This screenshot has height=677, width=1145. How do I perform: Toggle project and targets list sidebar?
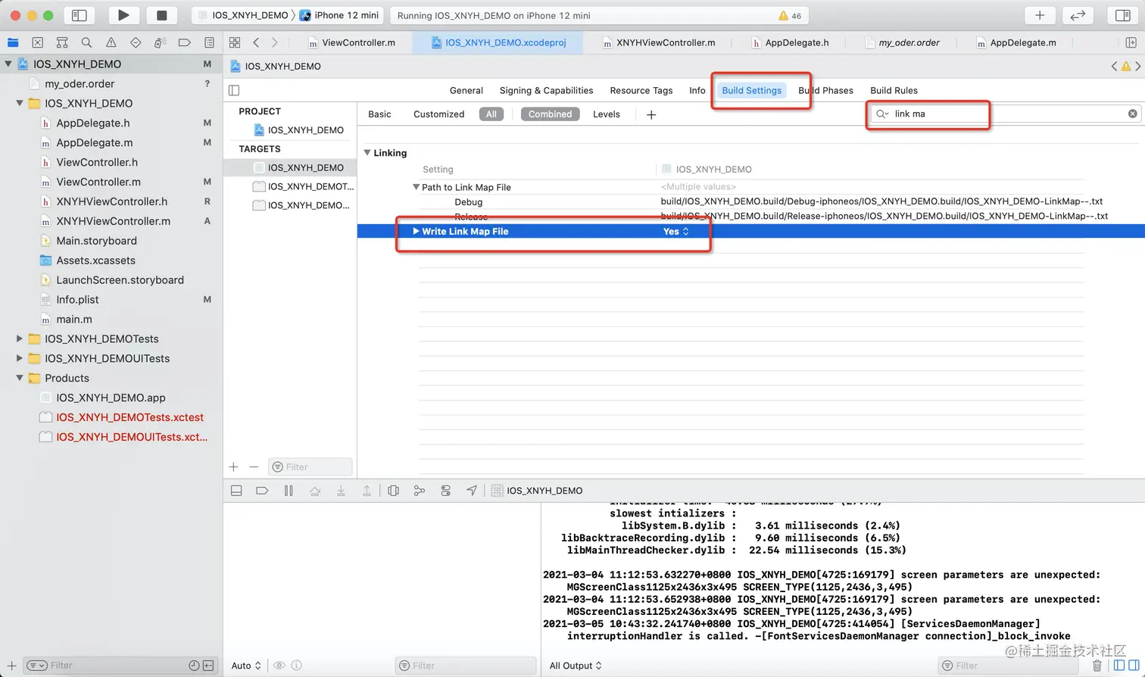pos(234,90)
